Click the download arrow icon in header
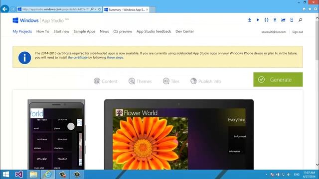The height and width of the screenshot is (179, 319). pos(249,20)
